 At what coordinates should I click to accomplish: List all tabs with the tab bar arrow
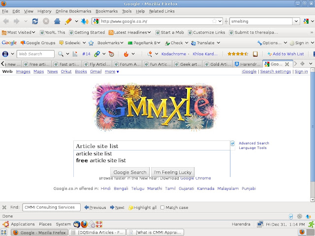pos(311,64)
